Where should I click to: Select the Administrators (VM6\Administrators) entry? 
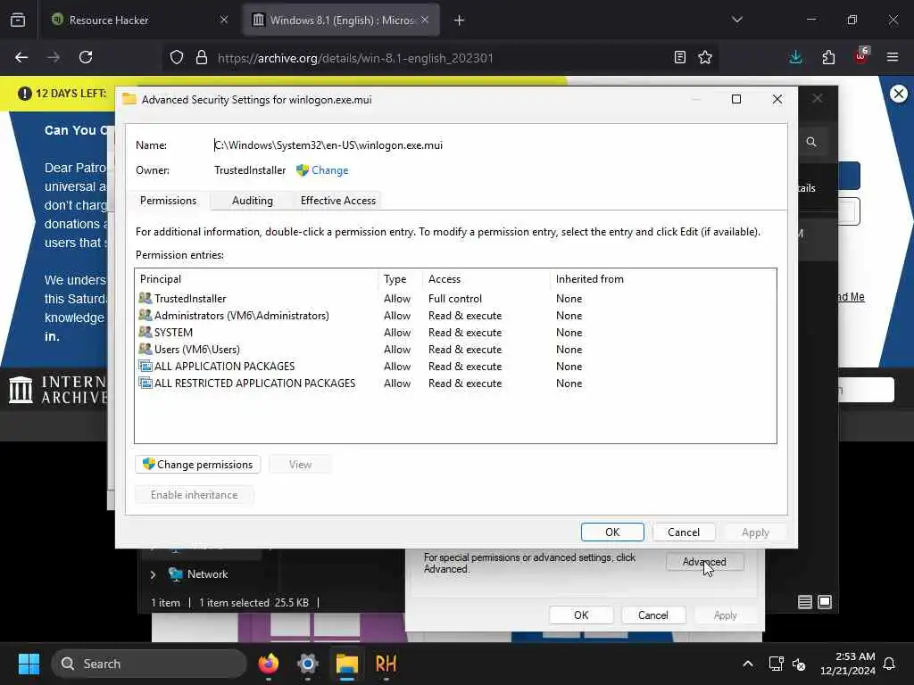pyautogui.click(x=454, y=315)
